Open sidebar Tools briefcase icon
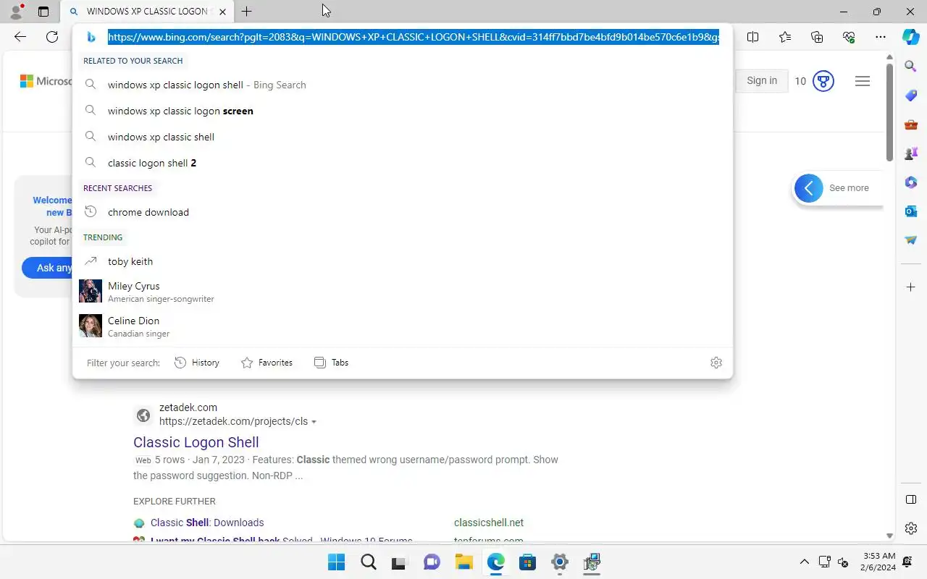This screenshot has height=579, width=927. tap(911, 124)
